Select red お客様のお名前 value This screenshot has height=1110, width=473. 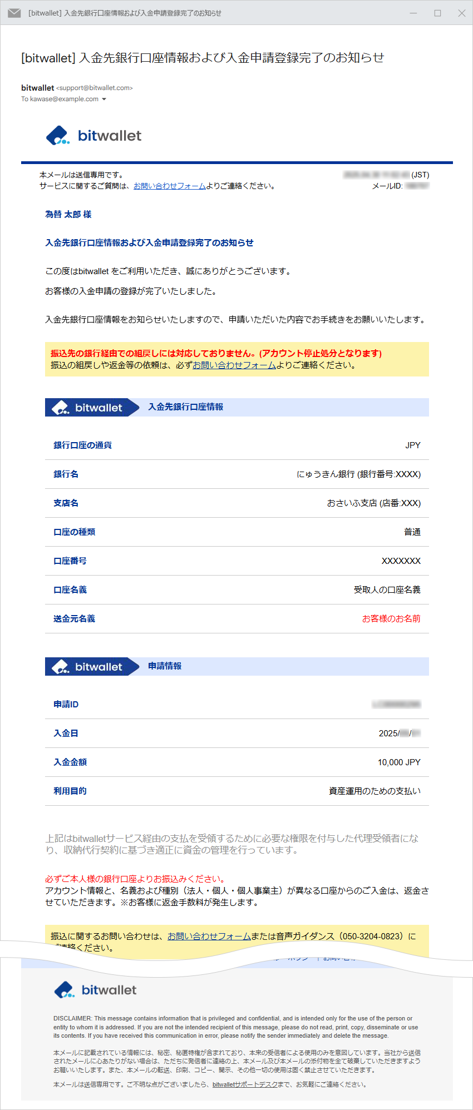coord(392,618)
